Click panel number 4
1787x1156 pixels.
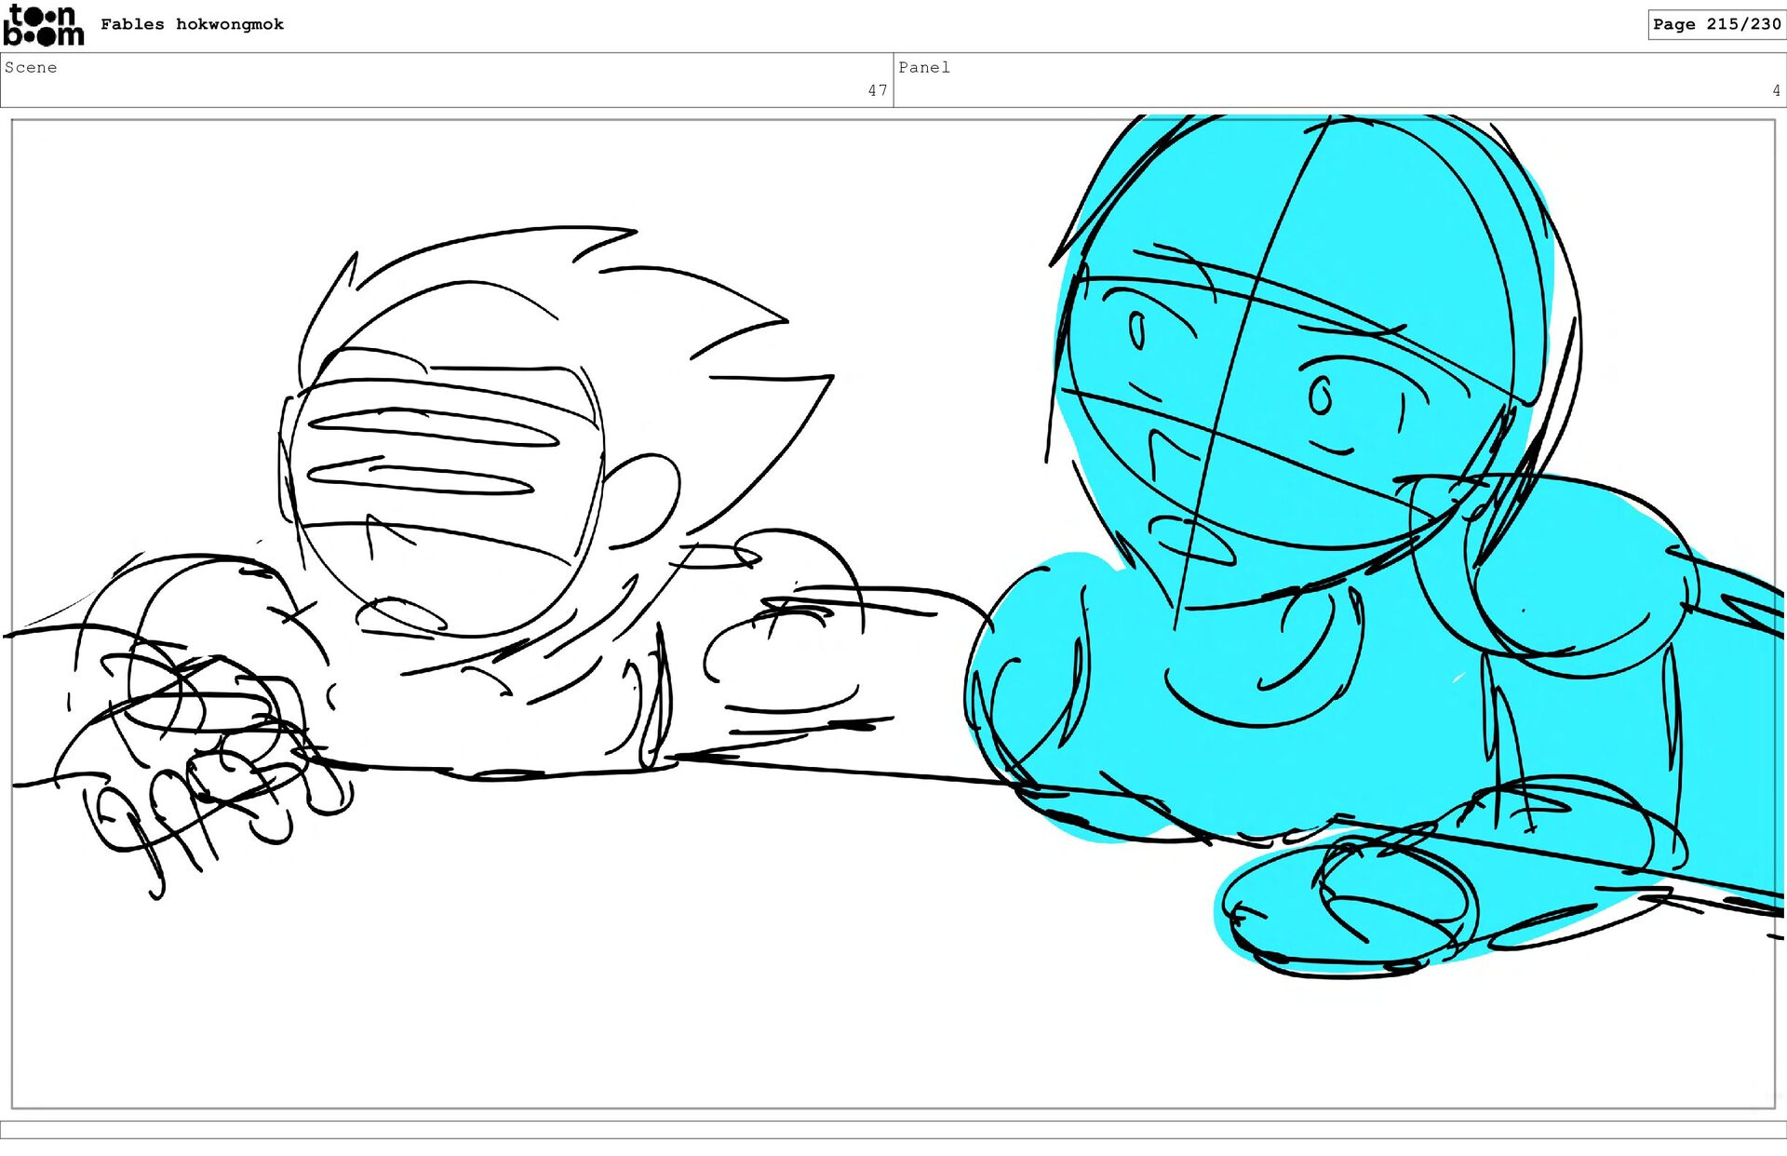point(1776,90)
